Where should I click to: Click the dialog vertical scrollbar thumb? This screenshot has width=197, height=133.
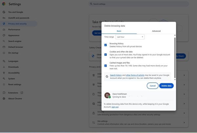[175, 58]
